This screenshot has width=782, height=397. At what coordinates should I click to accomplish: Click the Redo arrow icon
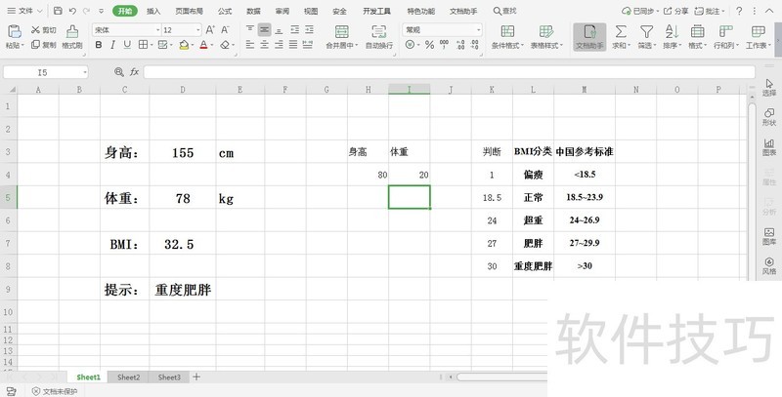pos(86,11)
